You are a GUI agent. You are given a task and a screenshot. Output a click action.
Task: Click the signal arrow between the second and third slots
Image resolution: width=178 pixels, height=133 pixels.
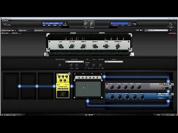click(x=37, y=86)
